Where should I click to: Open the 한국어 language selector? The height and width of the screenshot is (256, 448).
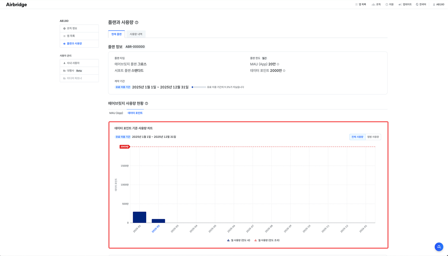pos(421,4)
